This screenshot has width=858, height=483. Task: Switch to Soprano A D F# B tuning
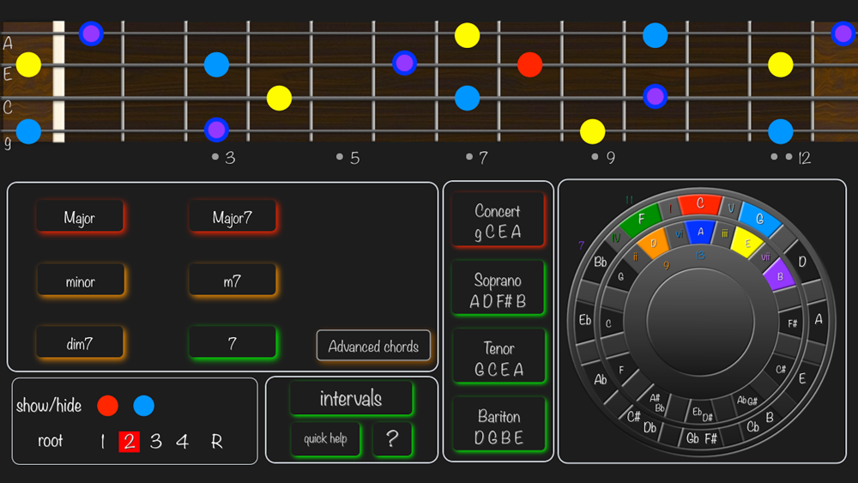tap(498, 291)
